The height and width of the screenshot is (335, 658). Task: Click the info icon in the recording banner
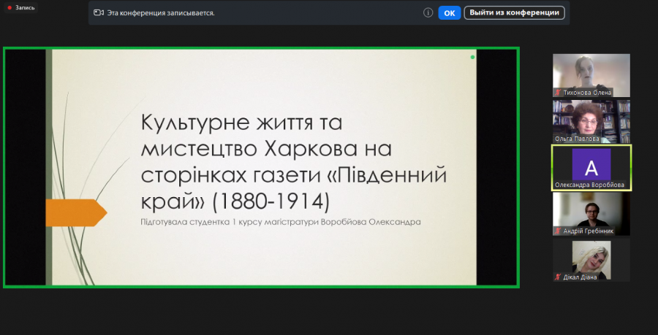click(x=428, y=12)
